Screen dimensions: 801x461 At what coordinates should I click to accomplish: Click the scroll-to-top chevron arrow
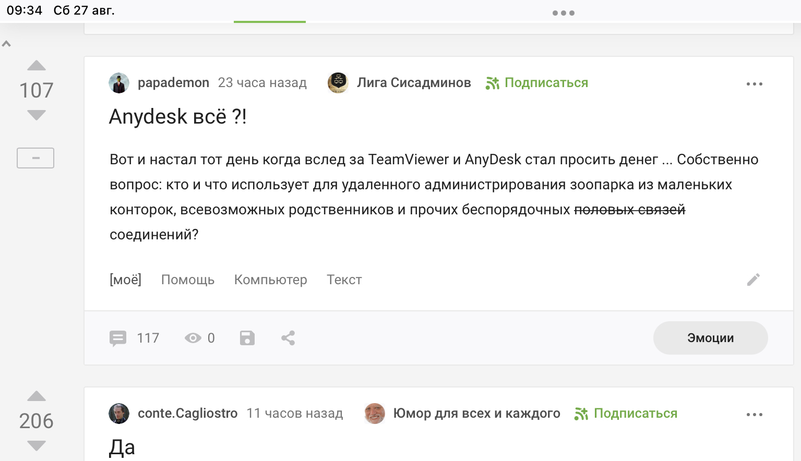click(6, 44)
